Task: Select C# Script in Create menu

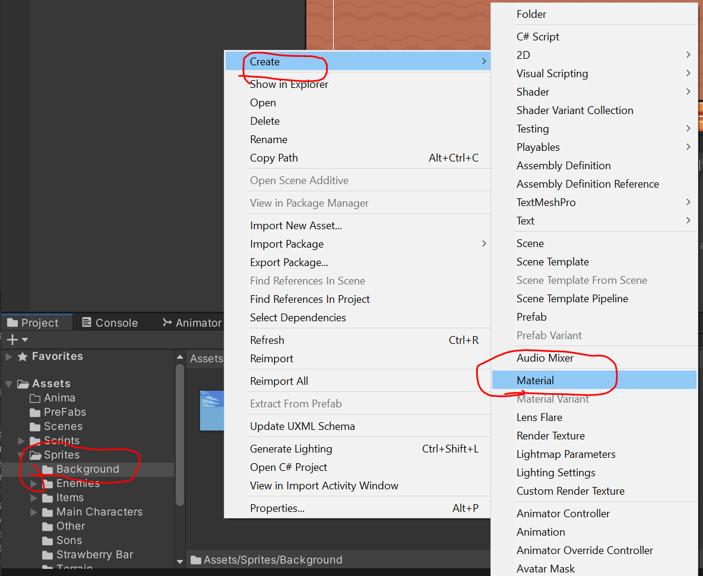Action: (538, 36)
